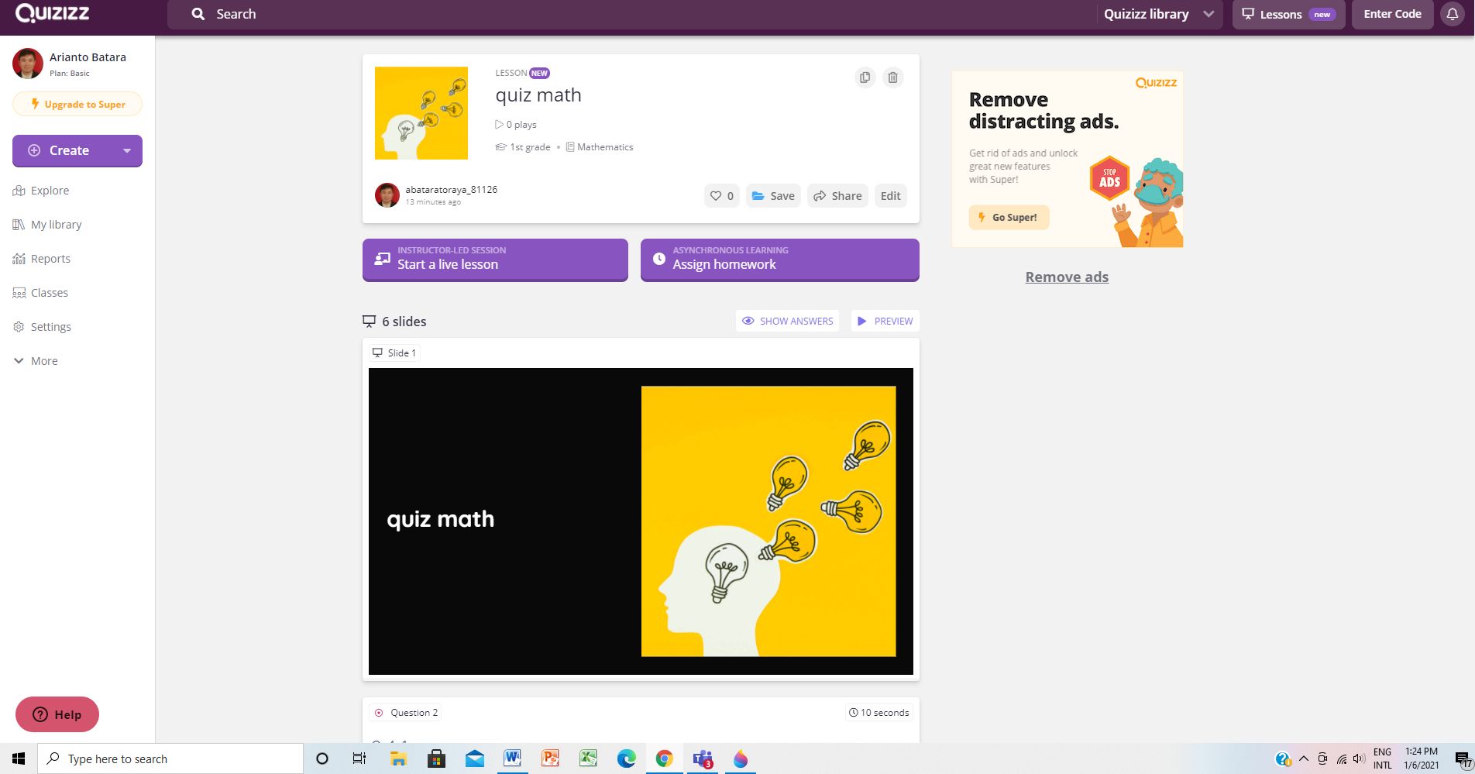Open Word from the taskbar

coord(512,759)
